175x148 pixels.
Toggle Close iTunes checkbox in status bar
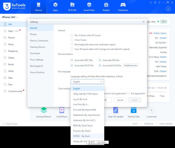coord(4,124)
